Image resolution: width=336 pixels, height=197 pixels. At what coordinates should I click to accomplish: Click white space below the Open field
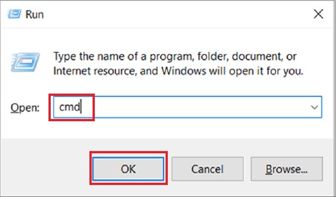click(178, 129)
